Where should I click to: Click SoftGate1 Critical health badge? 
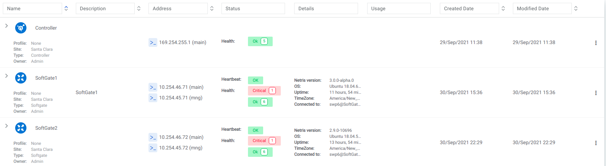(x=264, y=91)
